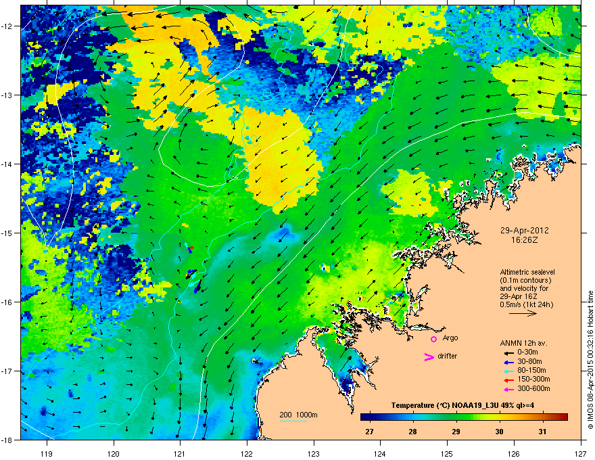Click longitude axis label 119
This screenshot has height=460, width=595.
pos(47,453)
